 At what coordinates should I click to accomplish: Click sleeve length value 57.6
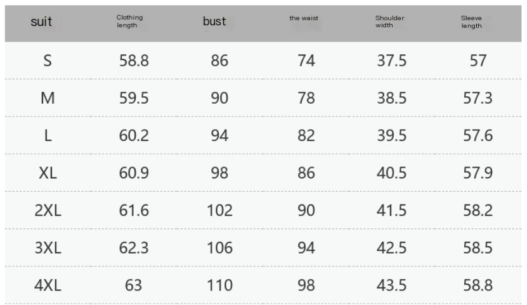(478, 135)
